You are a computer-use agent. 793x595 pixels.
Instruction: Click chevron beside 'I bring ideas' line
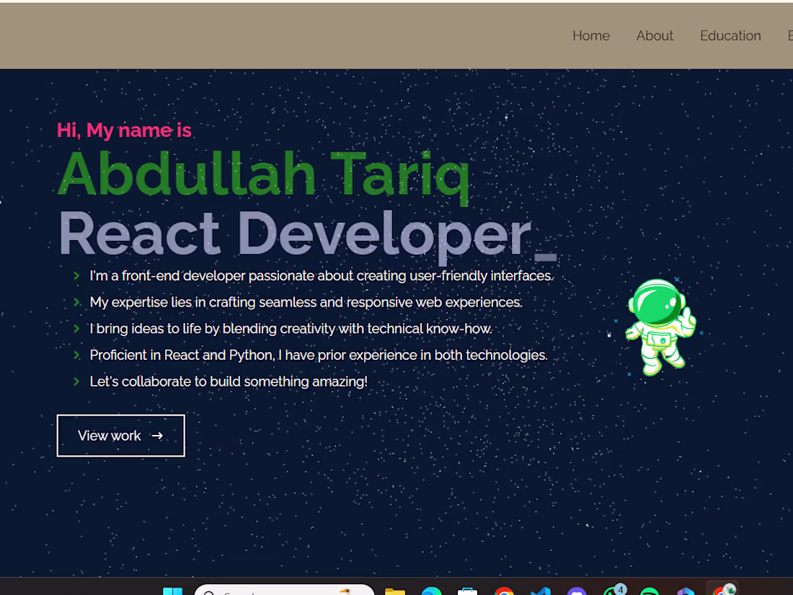click(76, 328)
